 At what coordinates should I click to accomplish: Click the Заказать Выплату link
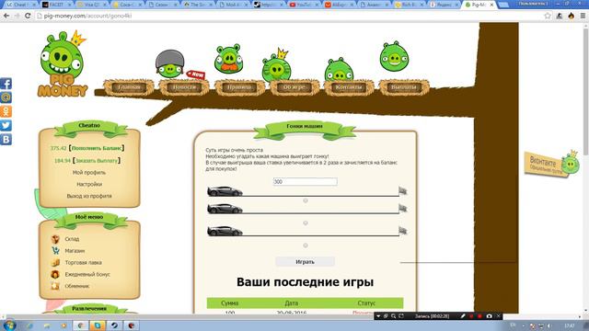click(x=97, y=161)
